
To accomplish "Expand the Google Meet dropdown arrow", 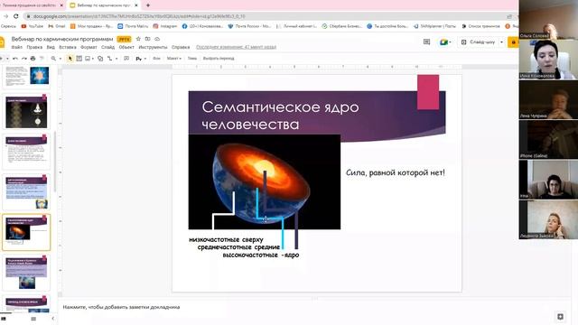I will [450, 42].
